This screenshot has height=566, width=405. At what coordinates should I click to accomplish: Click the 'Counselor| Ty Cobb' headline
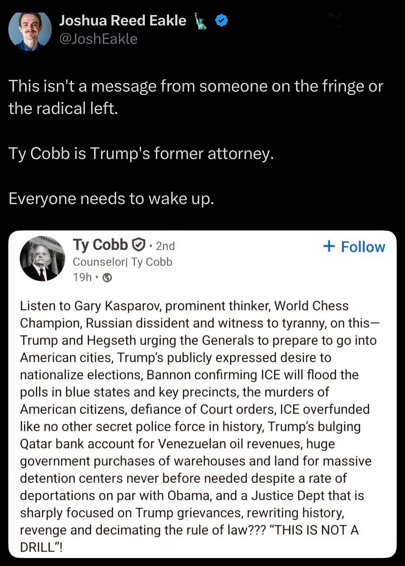click(122, 262)
